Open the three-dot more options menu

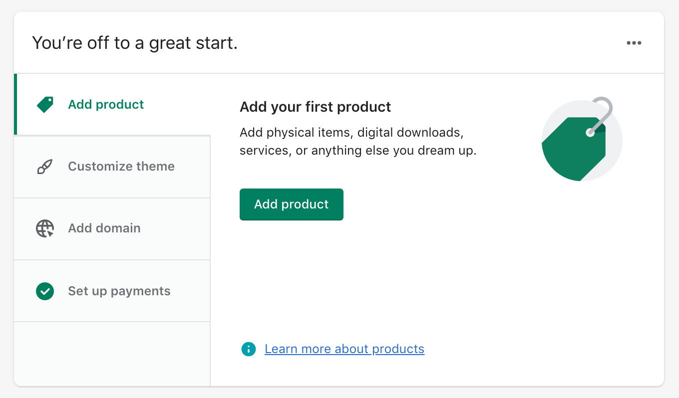tap(634, 43)
